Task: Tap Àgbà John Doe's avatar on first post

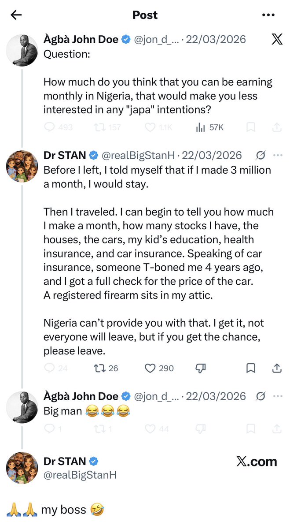Action: [22, 50]
